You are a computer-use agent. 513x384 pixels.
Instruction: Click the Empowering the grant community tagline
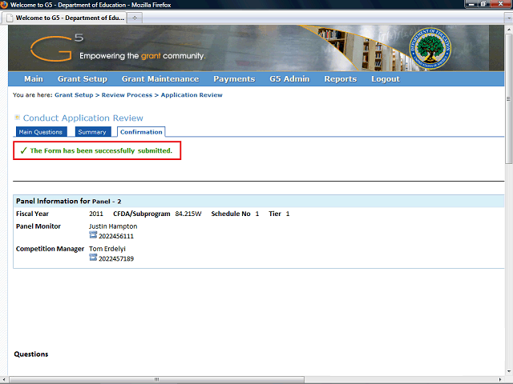(143, 56)
